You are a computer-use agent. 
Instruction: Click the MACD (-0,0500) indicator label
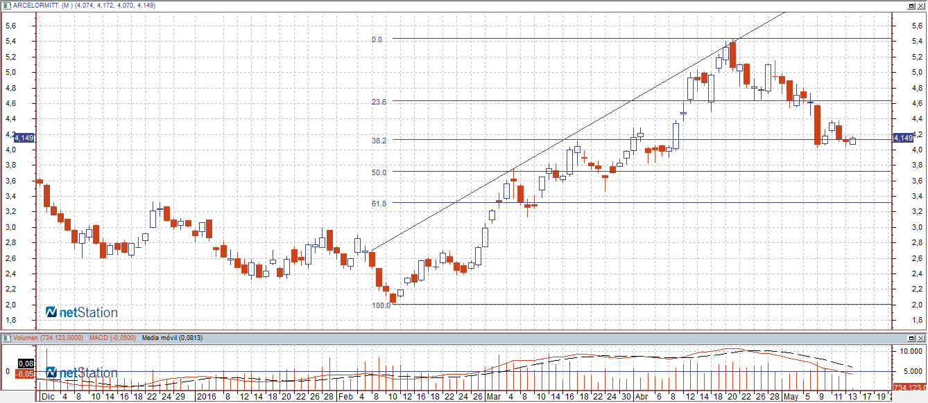coord(112,337)
